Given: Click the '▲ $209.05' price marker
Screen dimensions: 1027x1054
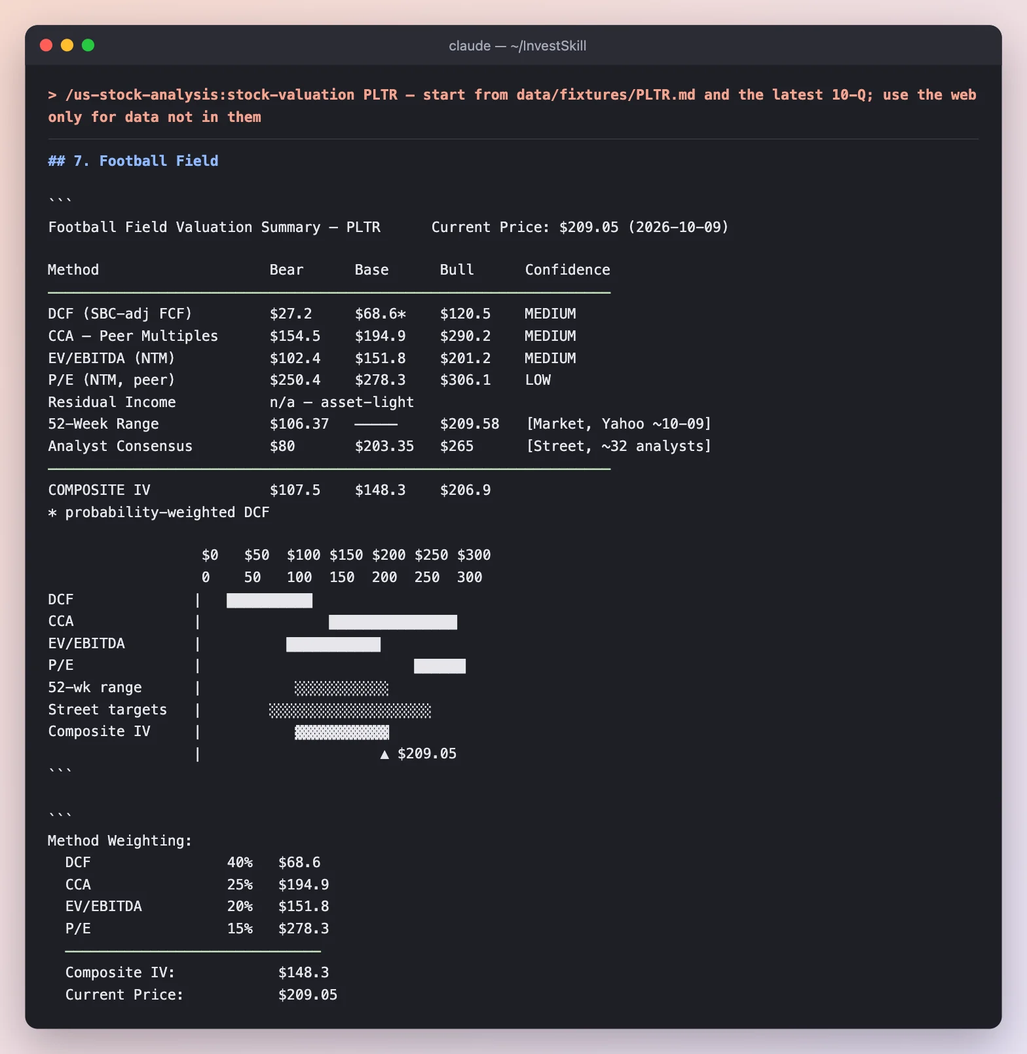Looking at the screenshot, I should point(418,754).
